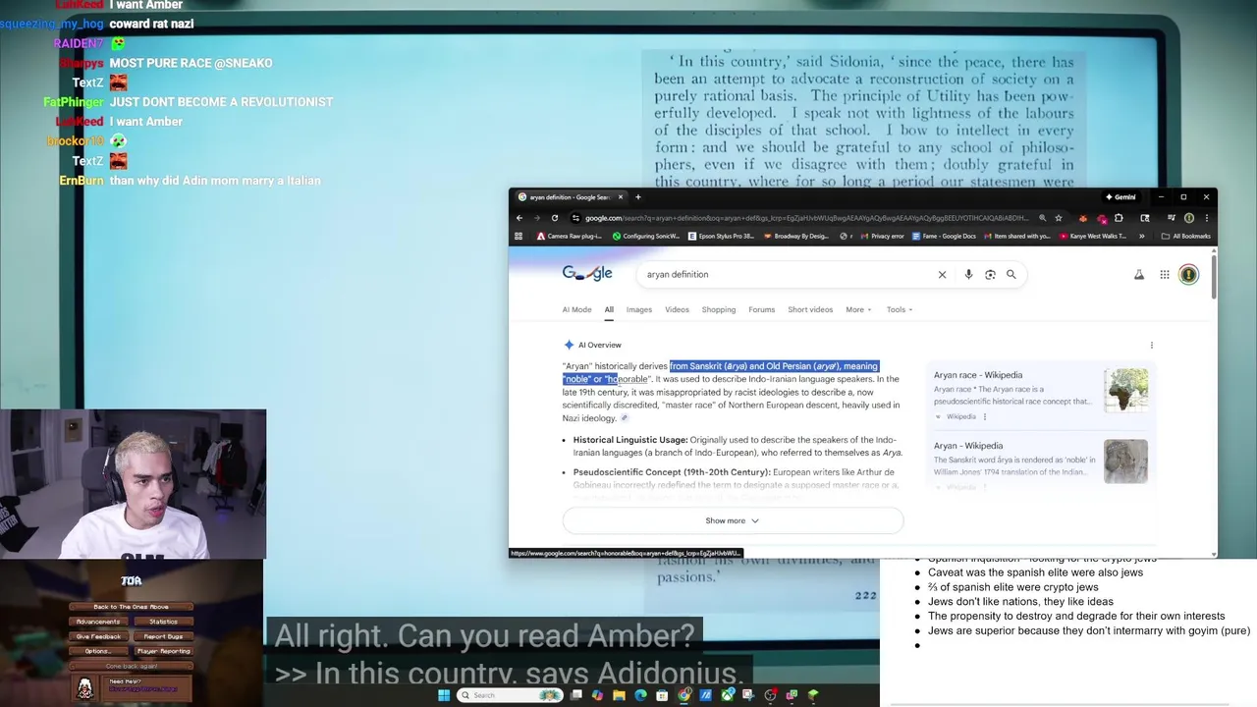Switch to Images tab
The height and width of the screenshot is (707, 1257).
click(639, 309)
